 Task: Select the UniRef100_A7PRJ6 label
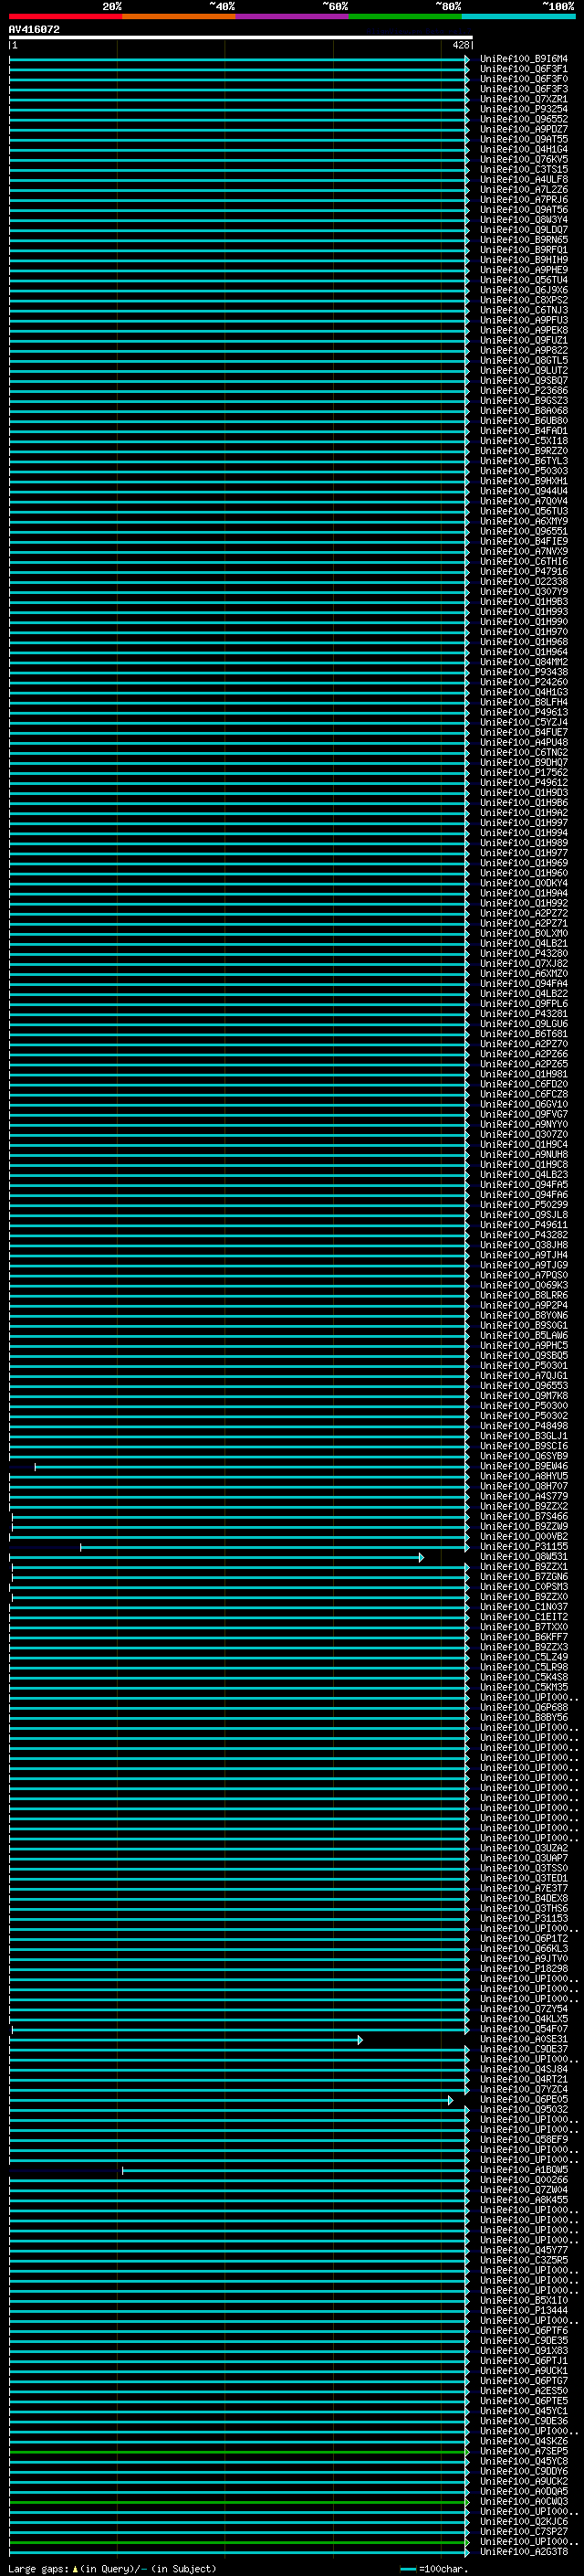pos(523,200)
